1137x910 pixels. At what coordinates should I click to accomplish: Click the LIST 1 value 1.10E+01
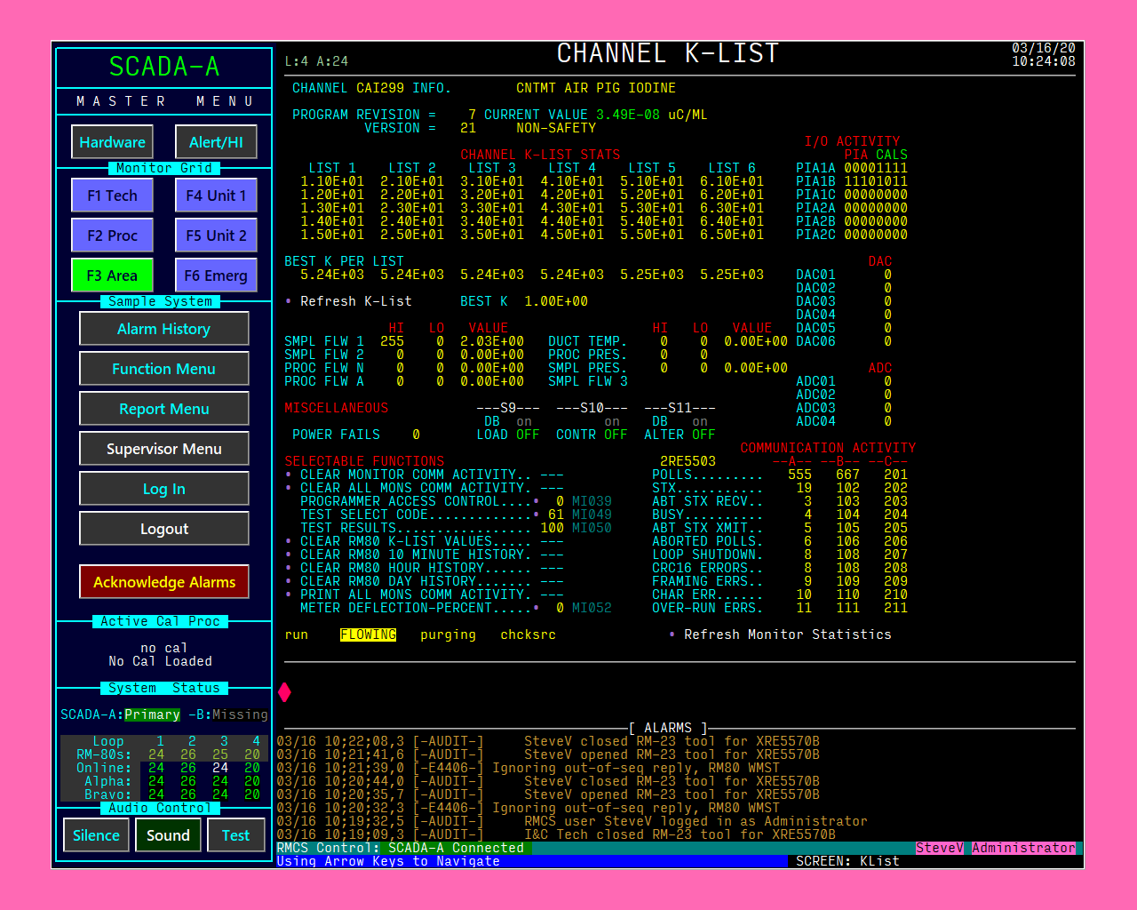click(x=332, y=181)
